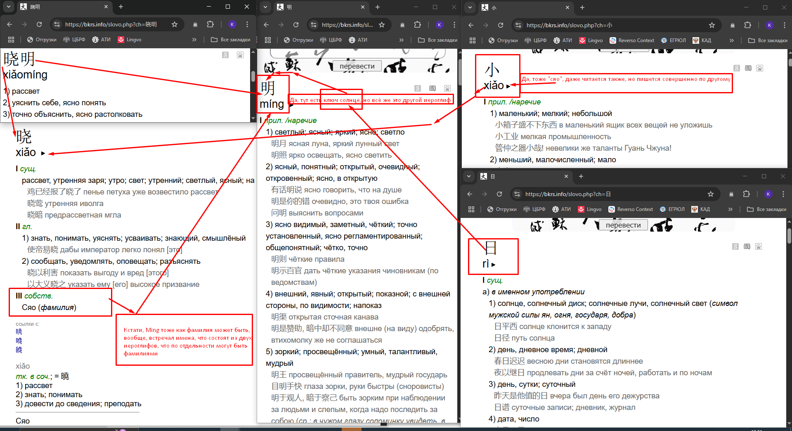
Task: Click Baidu paw icon on 晓明 page
Action: [240, 55]
